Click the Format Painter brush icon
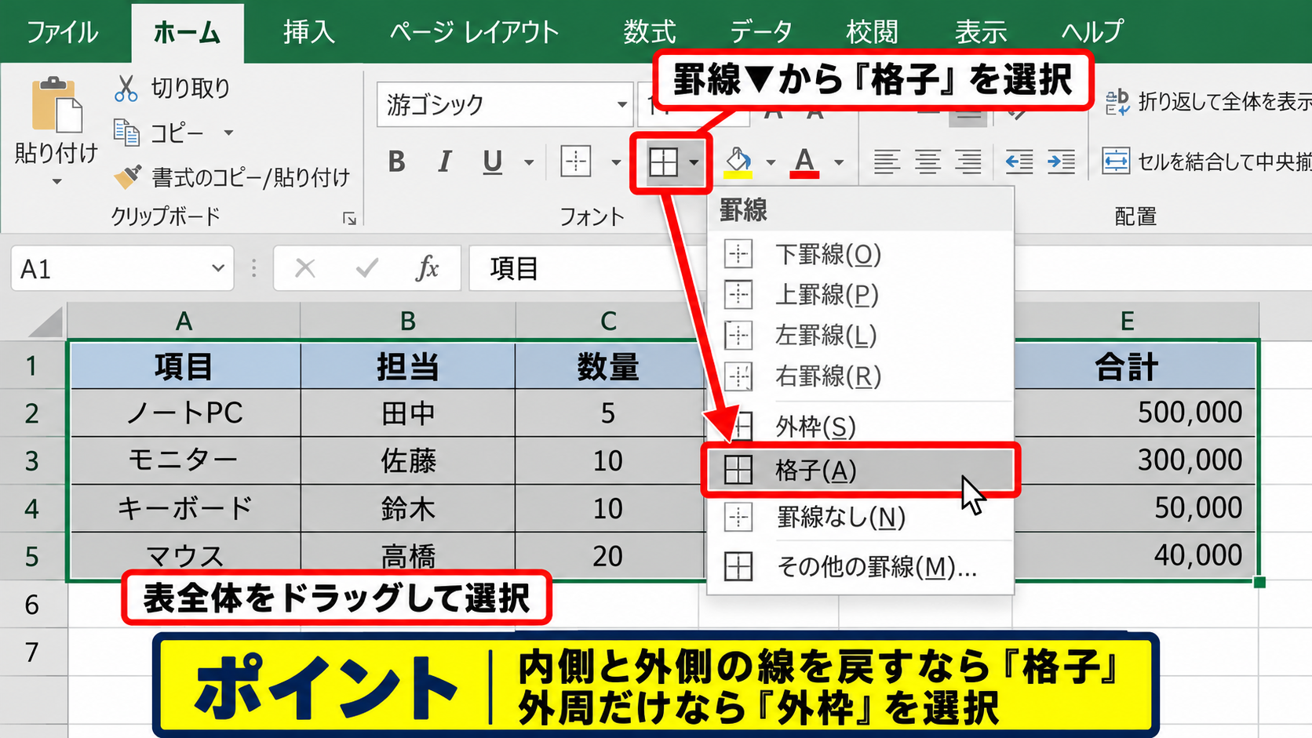The height and width of the screenshot is (738, 1312). pyautogui.click(x=127, y=176)
